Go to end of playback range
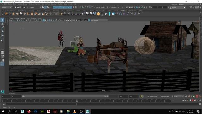The height and width of the screenshot is (114, 202). tap(200, 100)
